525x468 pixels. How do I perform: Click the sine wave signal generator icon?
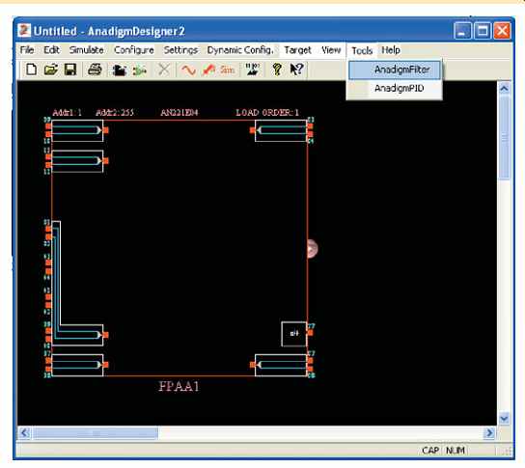[188, 70]
